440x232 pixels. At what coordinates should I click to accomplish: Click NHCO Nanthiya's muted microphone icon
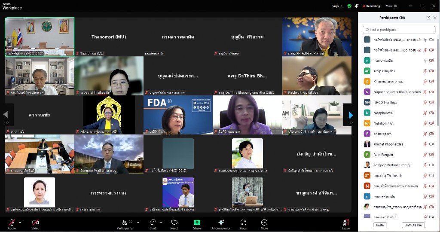point(425,102)
